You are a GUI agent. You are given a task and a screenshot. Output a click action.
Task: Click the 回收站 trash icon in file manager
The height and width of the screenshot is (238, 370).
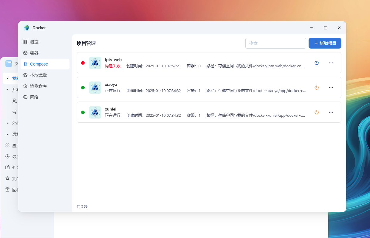point(7,189)
